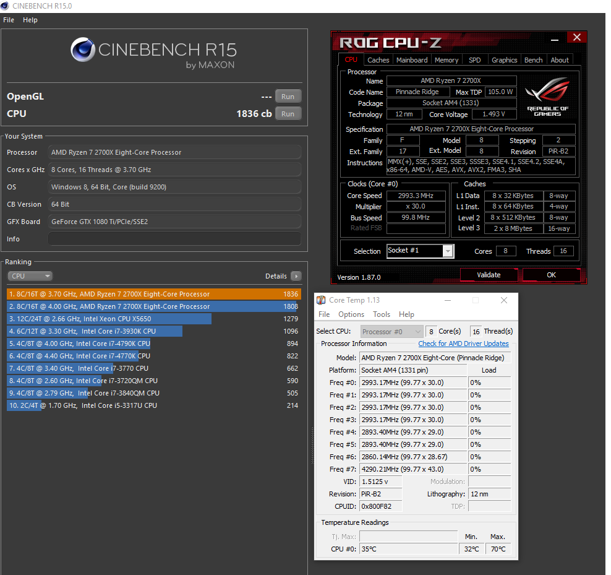
Task: Click the OS field Windows 8, 64 Bit
Action: point(174,188)
